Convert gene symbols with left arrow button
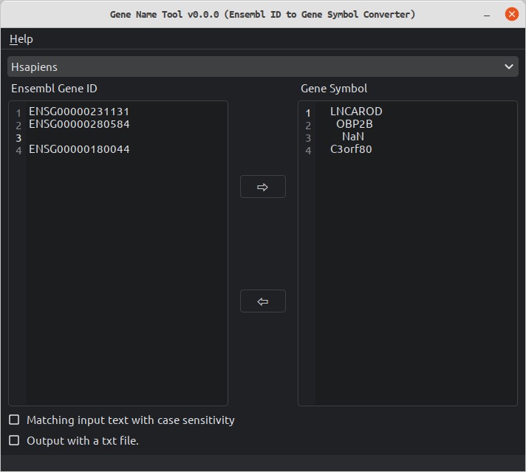Viewport: 526px width, 472px height. point(263,301)
